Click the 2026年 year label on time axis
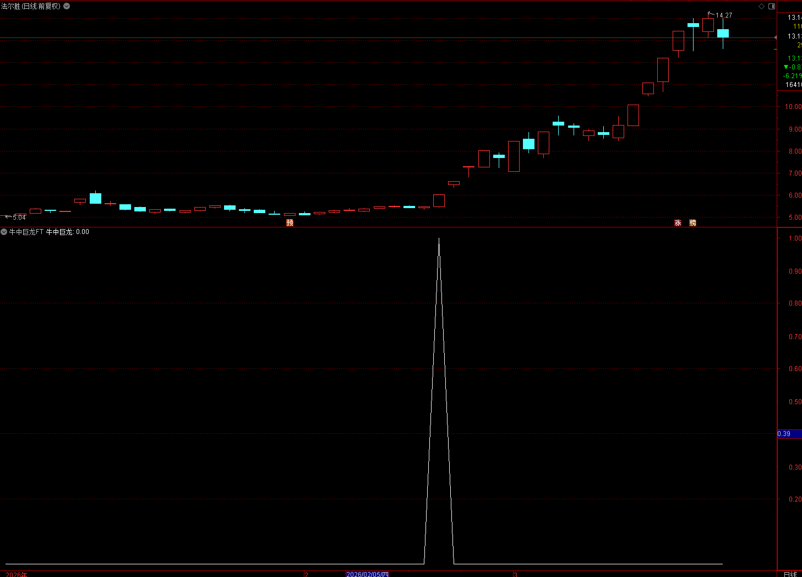This screenshot has height=577, width=802. click(x=17, y=574)
